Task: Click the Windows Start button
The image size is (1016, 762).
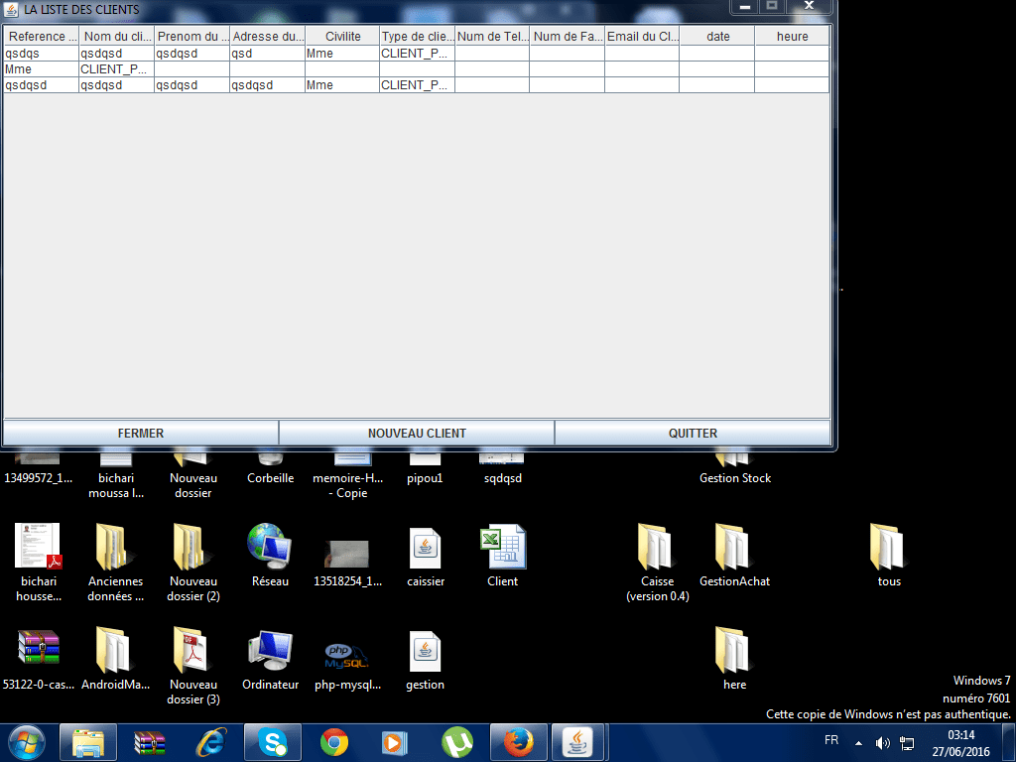Action: click(27, 742)
